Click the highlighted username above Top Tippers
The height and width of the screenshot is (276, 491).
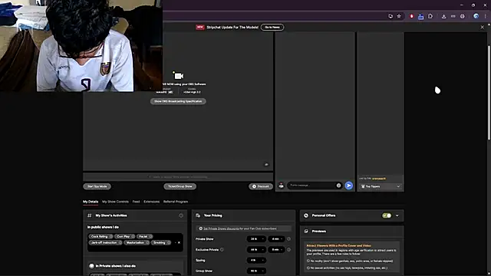click(379, 179)
